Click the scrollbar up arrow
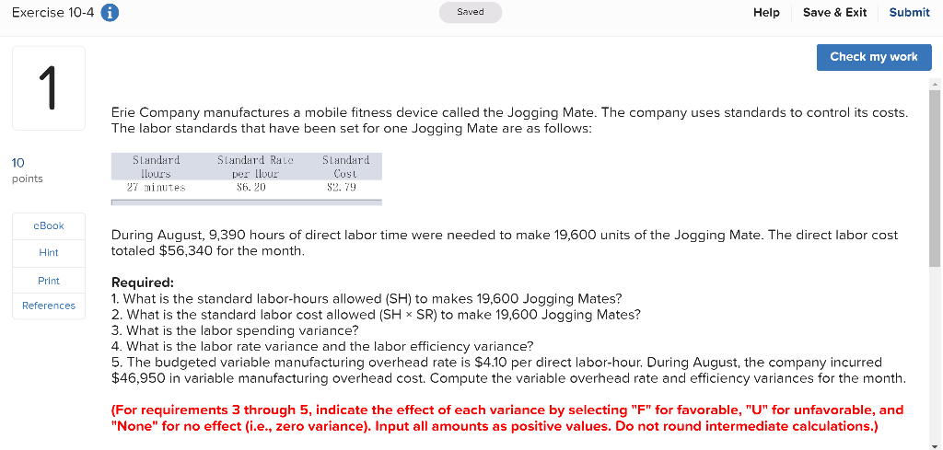This screenshot has width=943, height=450. coord(935,83)
